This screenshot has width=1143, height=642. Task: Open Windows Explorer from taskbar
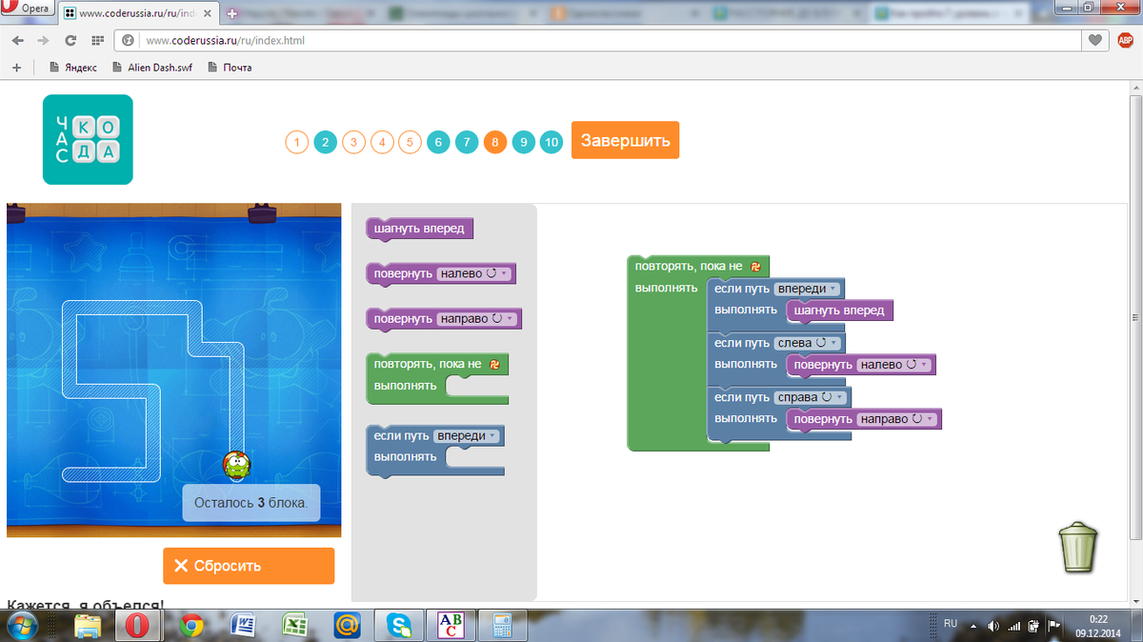(87, 625)
